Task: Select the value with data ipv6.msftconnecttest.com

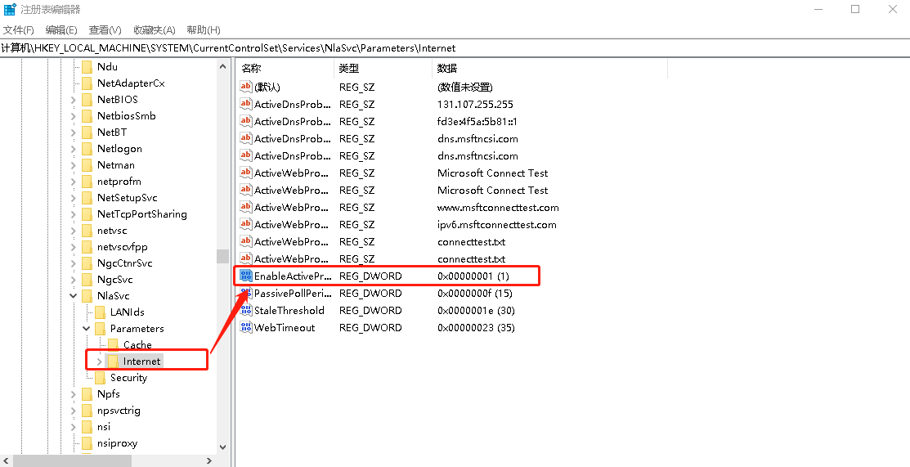Action: [497, 224]
